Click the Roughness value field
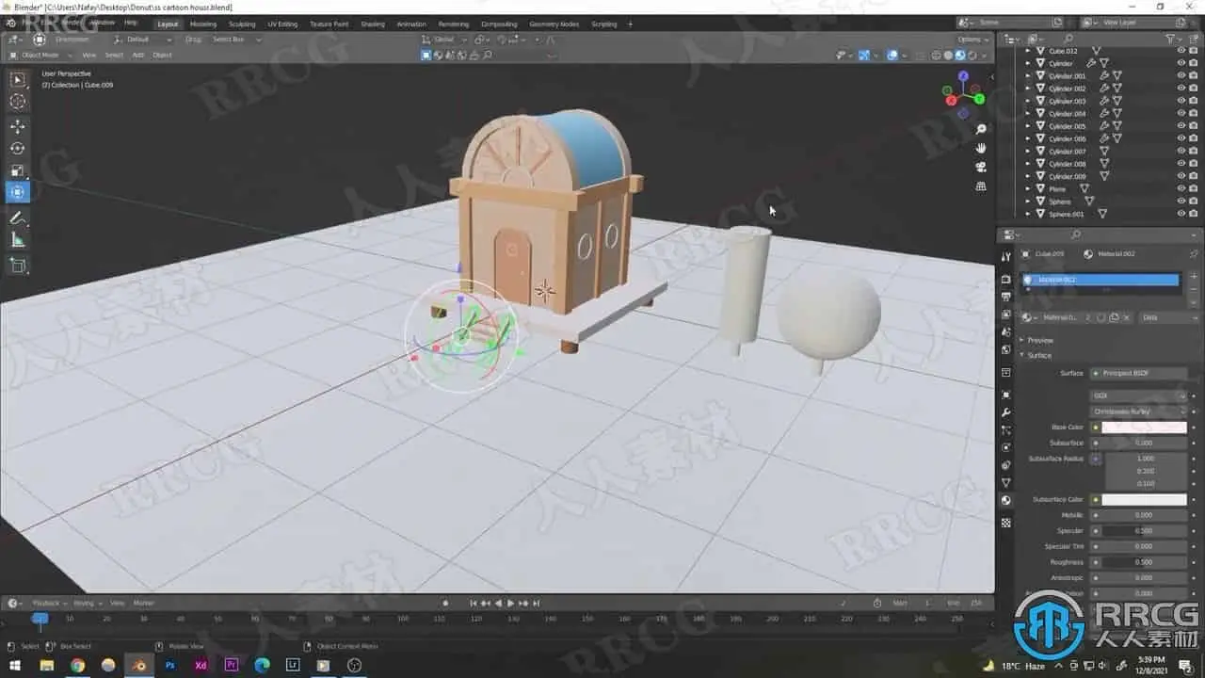 coord(1144,562)
